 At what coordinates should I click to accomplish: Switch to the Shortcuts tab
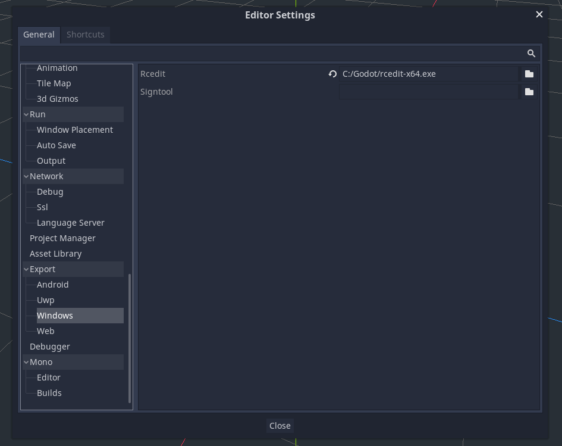pos(85,35)
